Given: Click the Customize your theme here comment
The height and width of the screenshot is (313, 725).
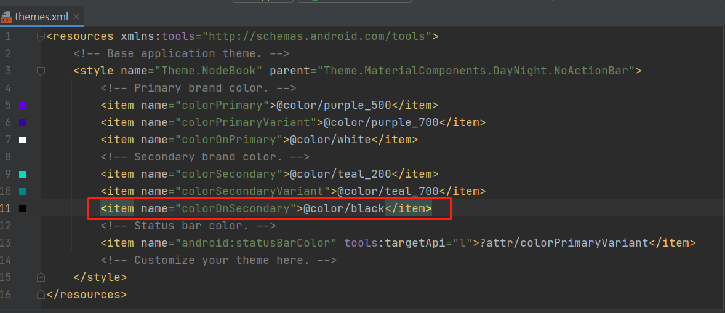Looking at the screenshot, I should pyautogui.click(x=218, y=260).
